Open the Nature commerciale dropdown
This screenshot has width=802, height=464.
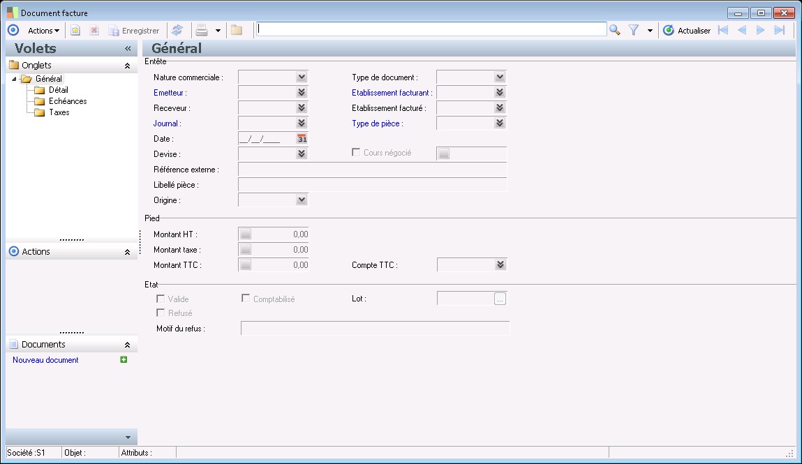point(301,77)
